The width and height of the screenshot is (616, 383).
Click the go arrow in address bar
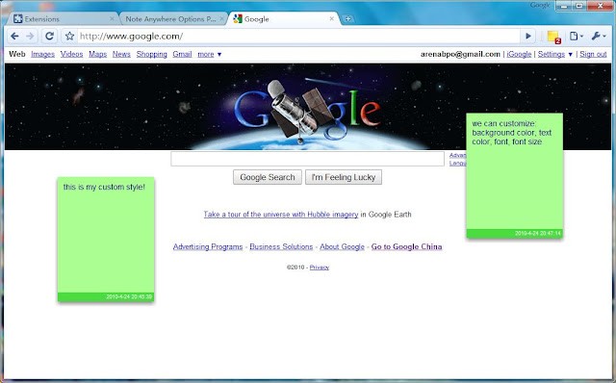(528, 37)
